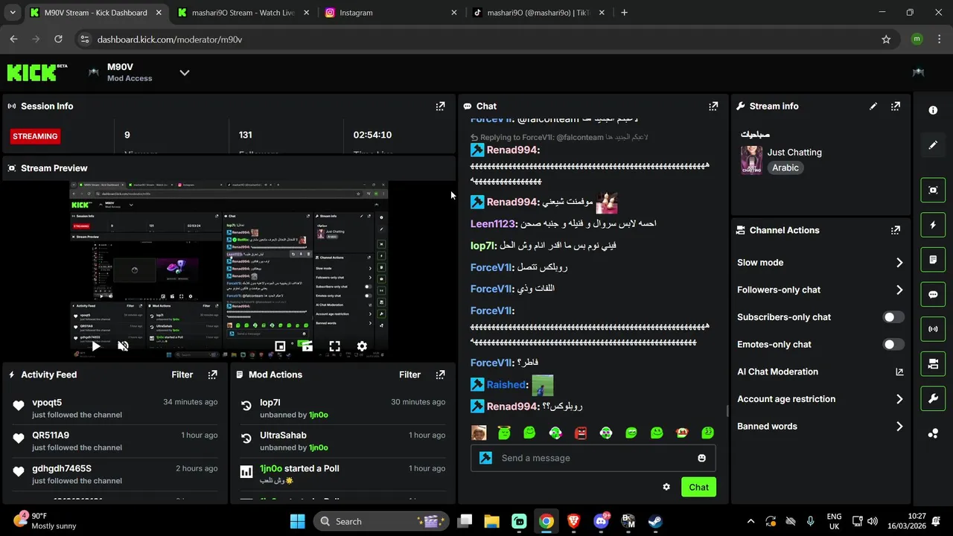Pop out the Chat panel
This screenshot has height=536, width=953.
pos(713,106)
